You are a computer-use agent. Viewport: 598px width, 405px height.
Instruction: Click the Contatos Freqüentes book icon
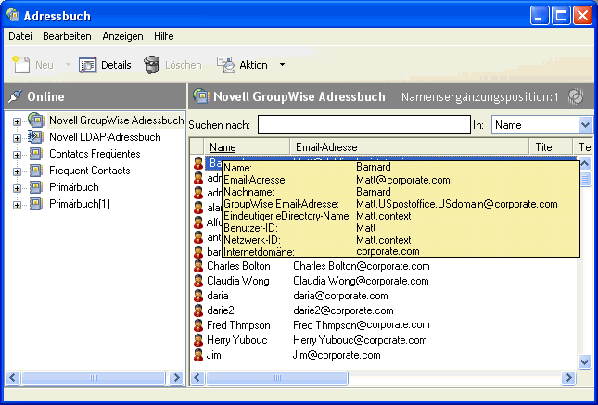(36, 154)
